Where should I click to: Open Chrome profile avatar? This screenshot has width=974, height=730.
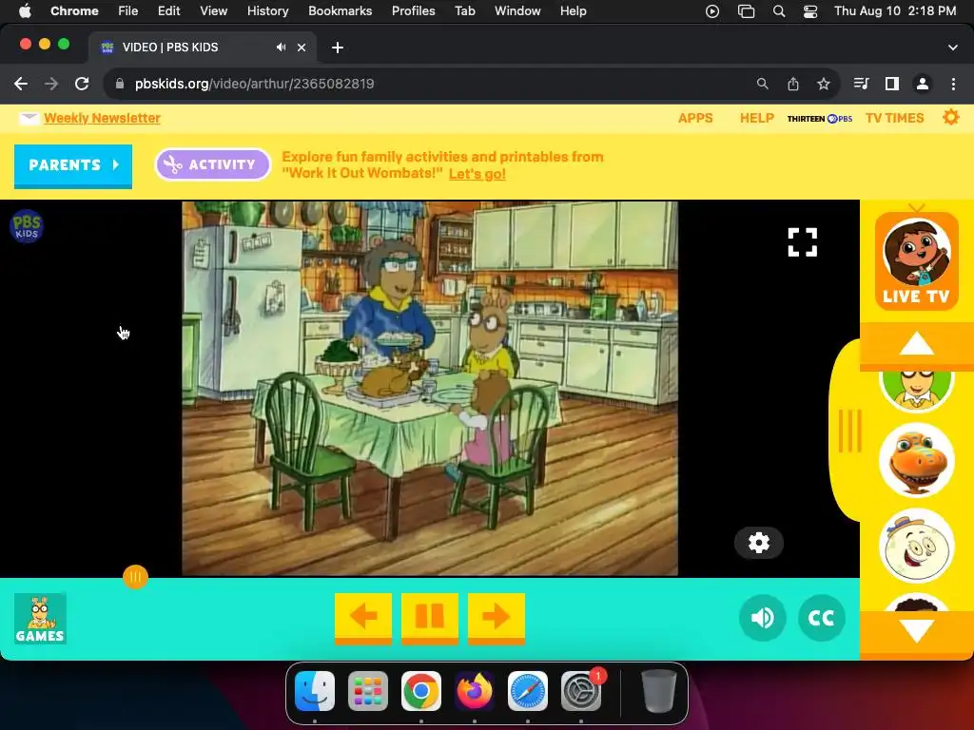923,84
